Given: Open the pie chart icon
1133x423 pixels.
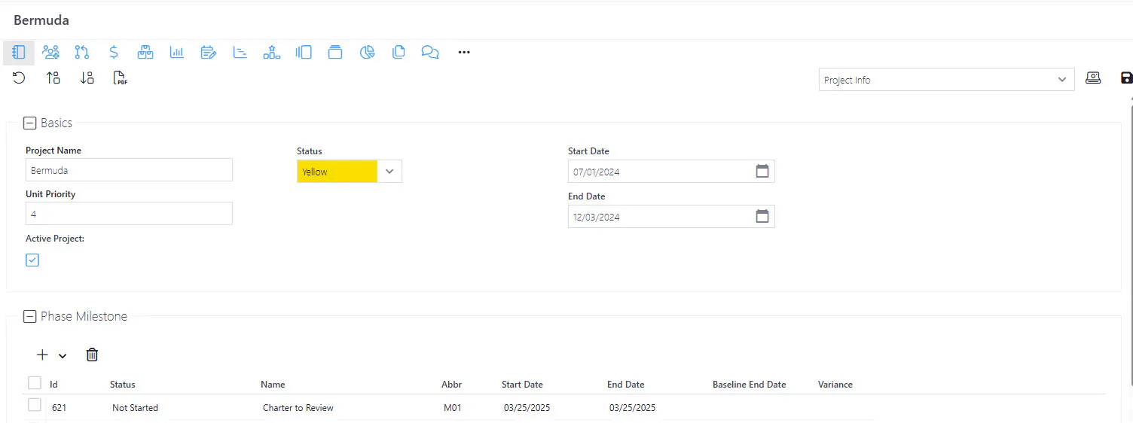Looking at the screenshot, I should click(x=367, y=53).
